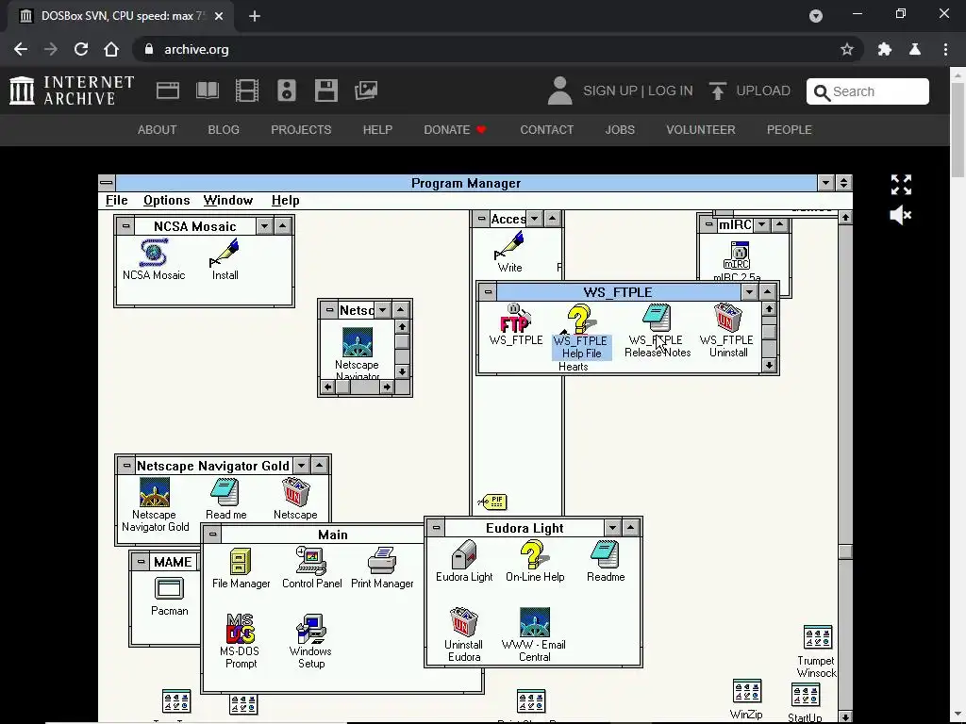The image size is (966, 724).
Task: Select the Write icon in Accessories group
Action: point(509,246)
